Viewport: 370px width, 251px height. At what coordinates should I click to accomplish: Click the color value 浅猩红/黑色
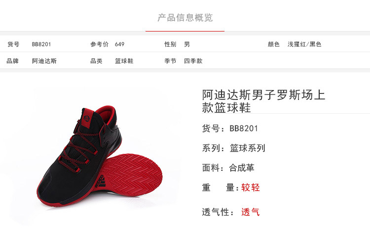point(304,44)
